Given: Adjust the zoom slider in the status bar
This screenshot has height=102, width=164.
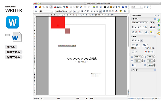Looking at the screenshot, I should tap(145, 98).
